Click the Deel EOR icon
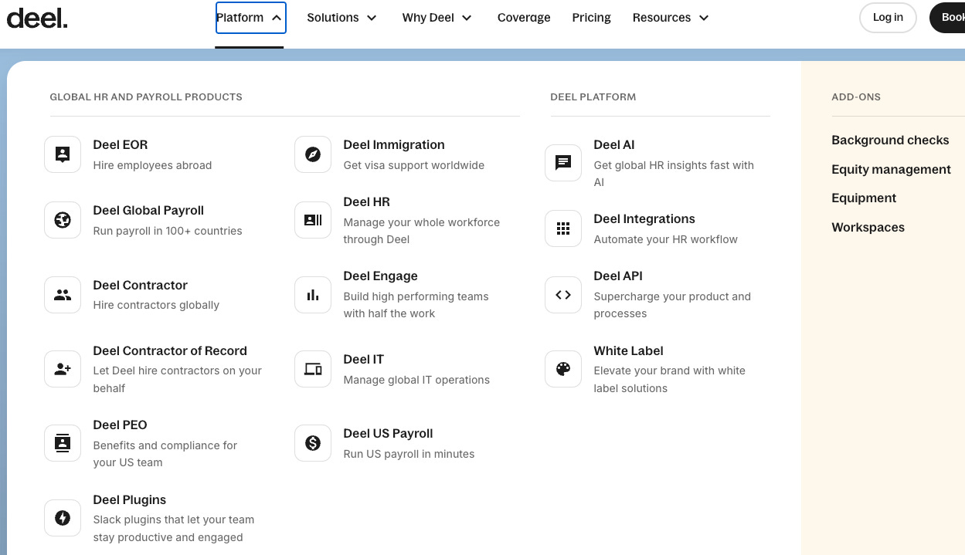Image resolution: width=965 pixels, height=555 pixels. [x=63, y=154]
